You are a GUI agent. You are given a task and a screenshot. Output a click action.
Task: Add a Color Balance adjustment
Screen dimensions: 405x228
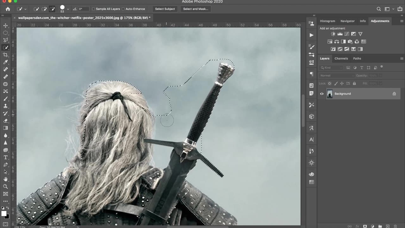337,41
